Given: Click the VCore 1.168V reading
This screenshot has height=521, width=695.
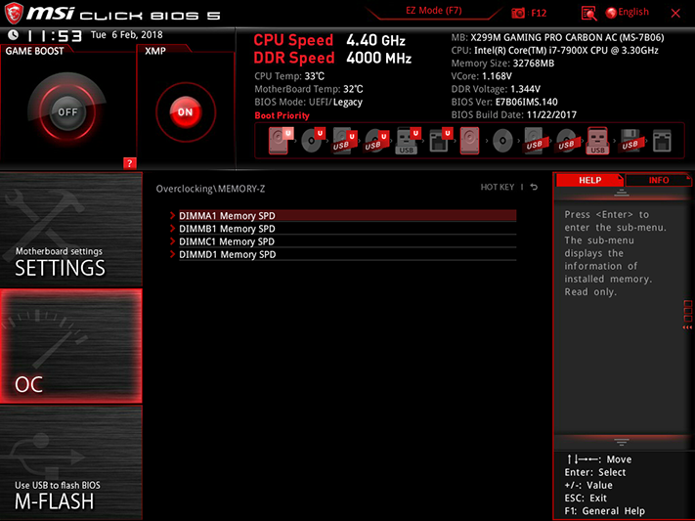Looking at the screenshot, I should click(x=481, y=76).
